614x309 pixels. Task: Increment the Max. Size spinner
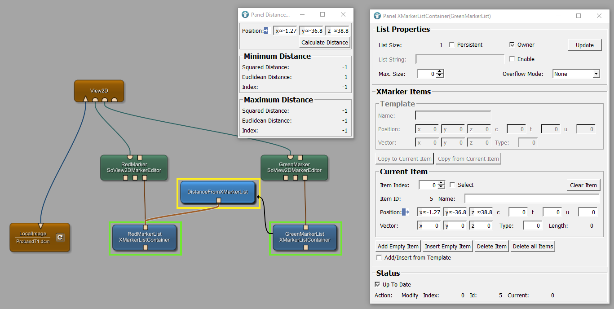pos(440,71)
